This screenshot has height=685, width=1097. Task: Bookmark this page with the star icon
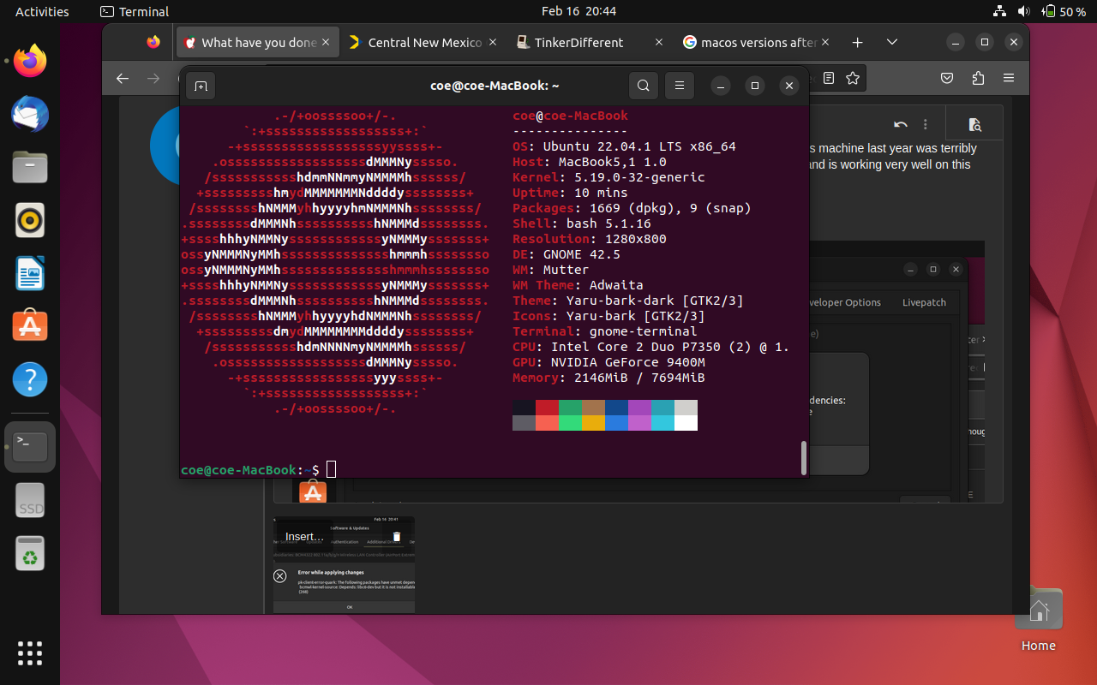point(853,79)
